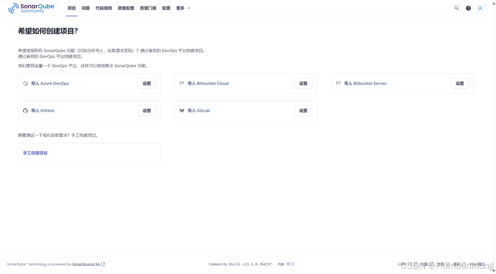Expand the 更多 dropdown menu
The height and width of the screenshot is (274, 496).
183,8
